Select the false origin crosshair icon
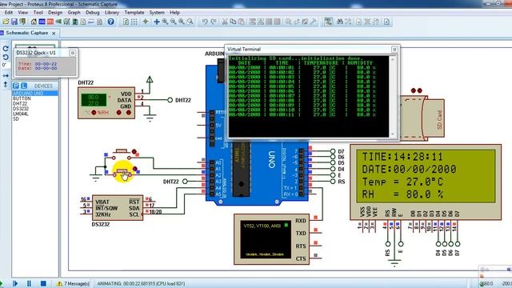This screenshot has height=288, width=512. pos(146,22)
